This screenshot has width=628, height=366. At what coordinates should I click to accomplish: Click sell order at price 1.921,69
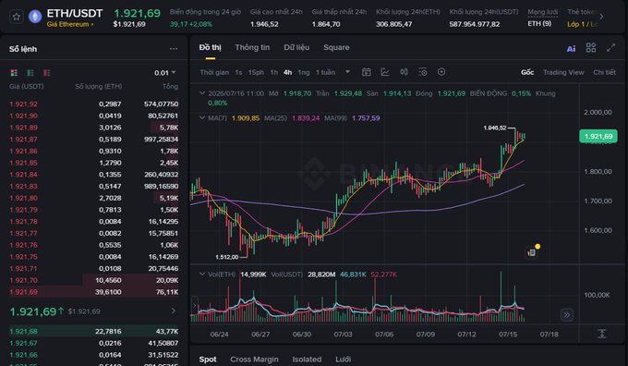(x=93, y=292)
